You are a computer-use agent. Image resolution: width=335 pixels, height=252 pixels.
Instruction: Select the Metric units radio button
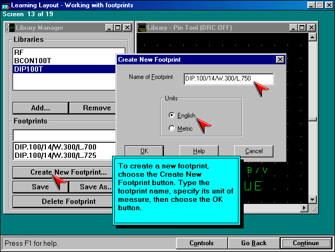[172, 129]
